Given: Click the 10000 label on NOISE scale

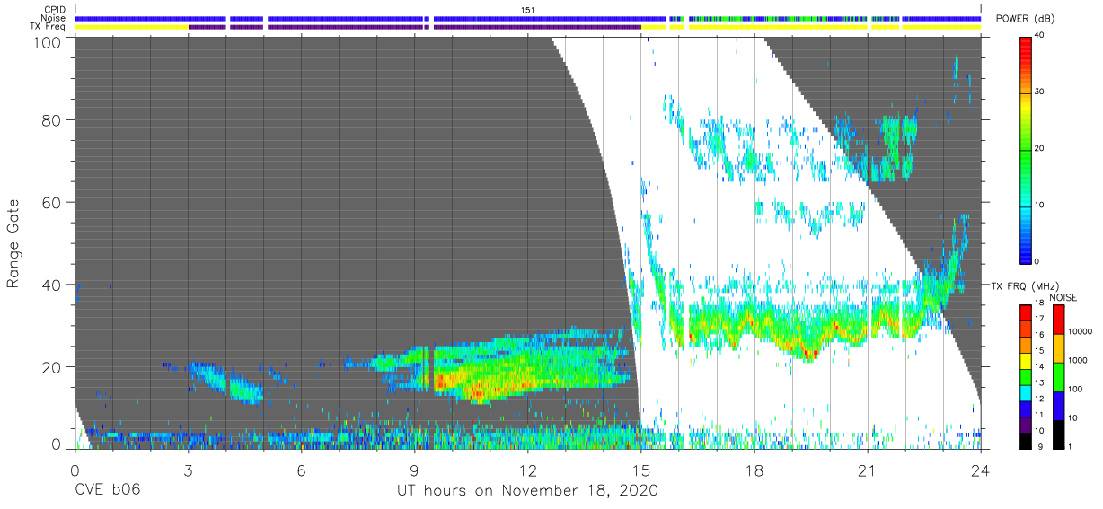Looking at the screenshot, I should (x=1081, y=329).
